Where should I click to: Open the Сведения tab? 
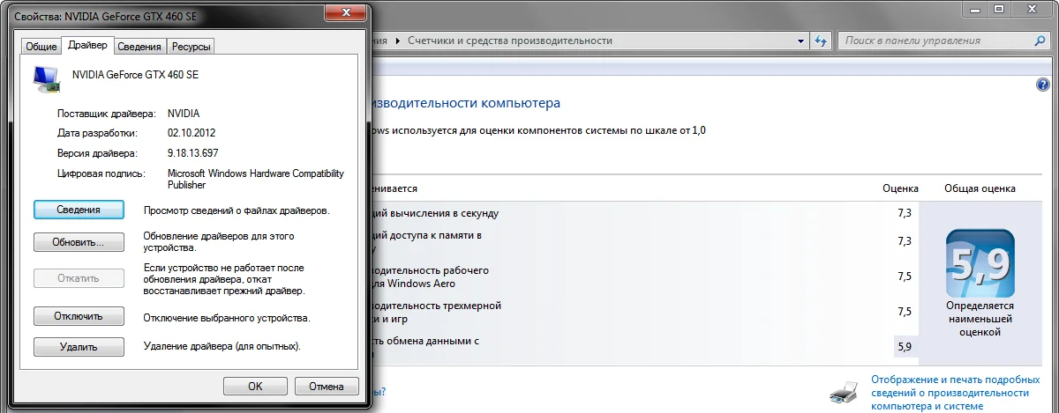[x=139, y=47]
